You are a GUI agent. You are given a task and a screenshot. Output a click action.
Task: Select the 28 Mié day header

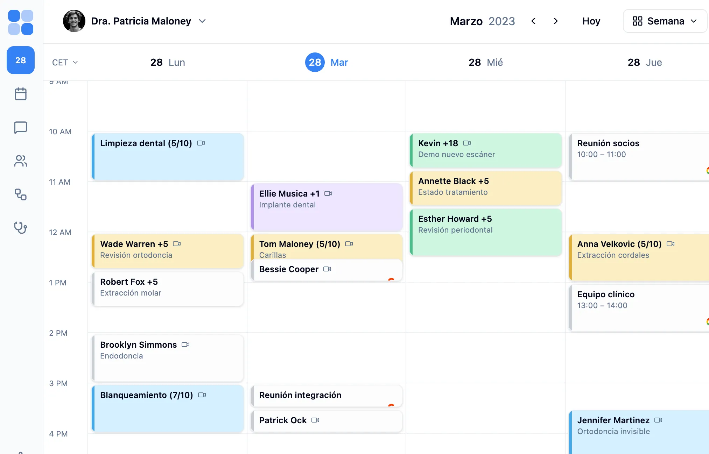click(x=485, y=62)
